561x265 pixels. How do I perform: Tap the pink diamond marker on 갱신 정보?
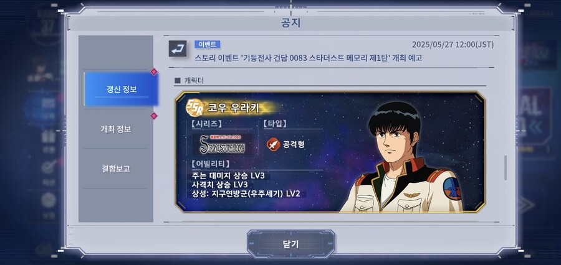pyautogui.click(x=154, y=72)
